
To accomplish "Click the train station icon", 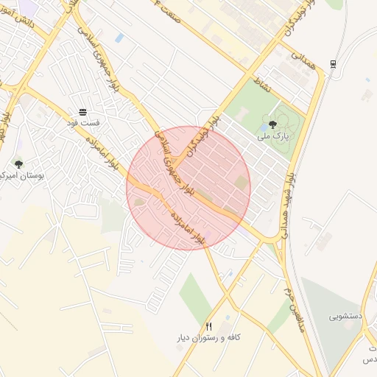I will point(333,64).
